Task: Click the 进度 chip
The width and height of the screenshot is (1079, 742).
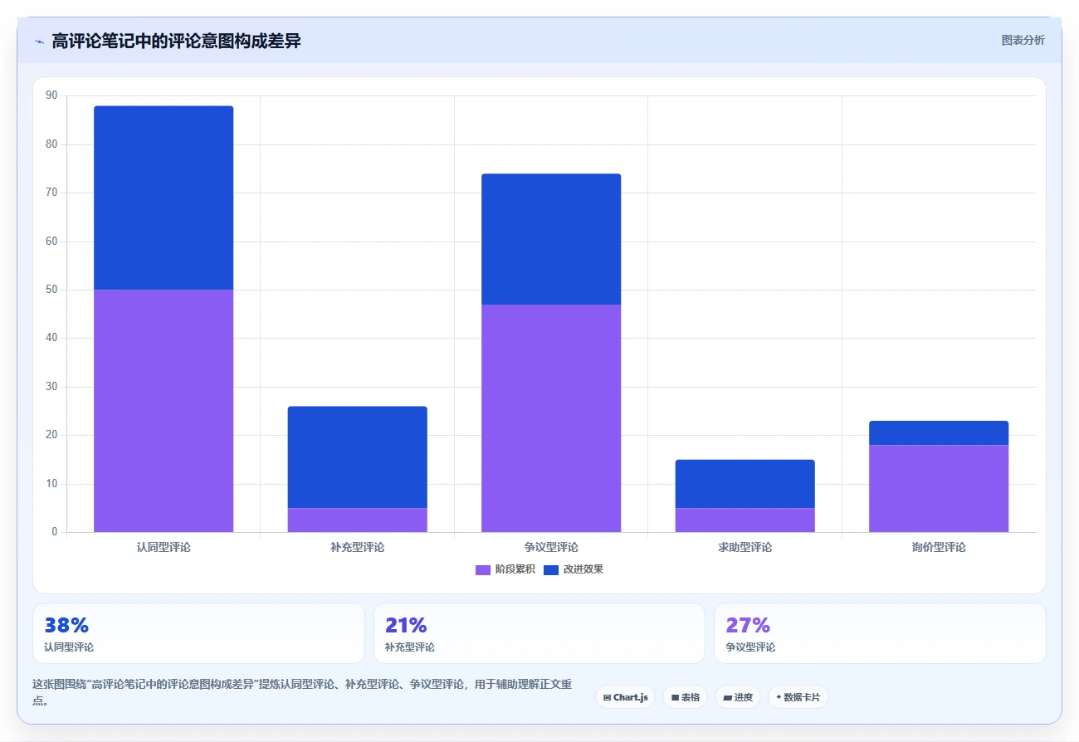Action: point(738,697)
